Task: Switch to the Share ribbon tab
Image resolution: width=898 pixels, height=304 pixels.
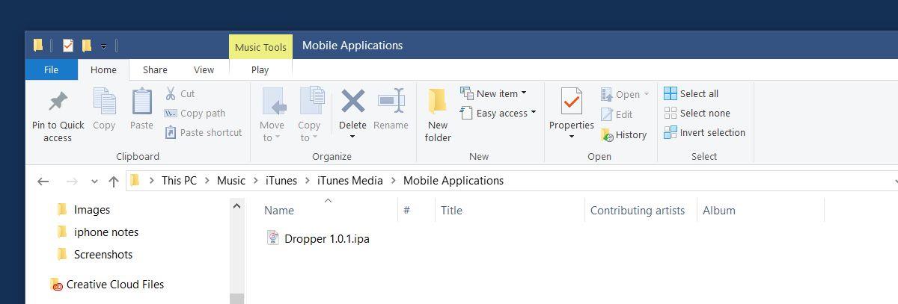Action: coord(155,69)
